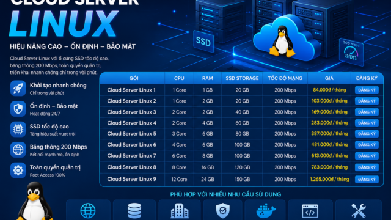
Task: Click ĐĂNG KÝ for Cloud Server Linux 4
Action: [367, 123]
